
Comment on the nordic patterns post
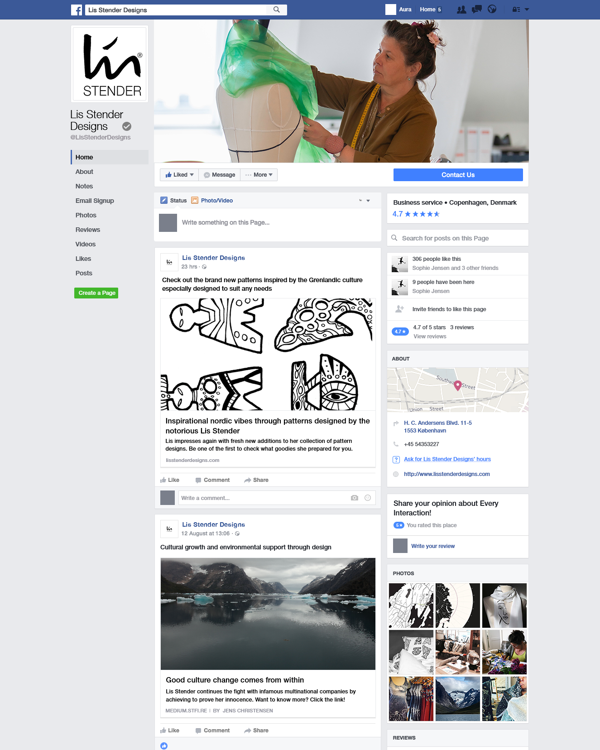pyautogui.click(x=212, y=480)
